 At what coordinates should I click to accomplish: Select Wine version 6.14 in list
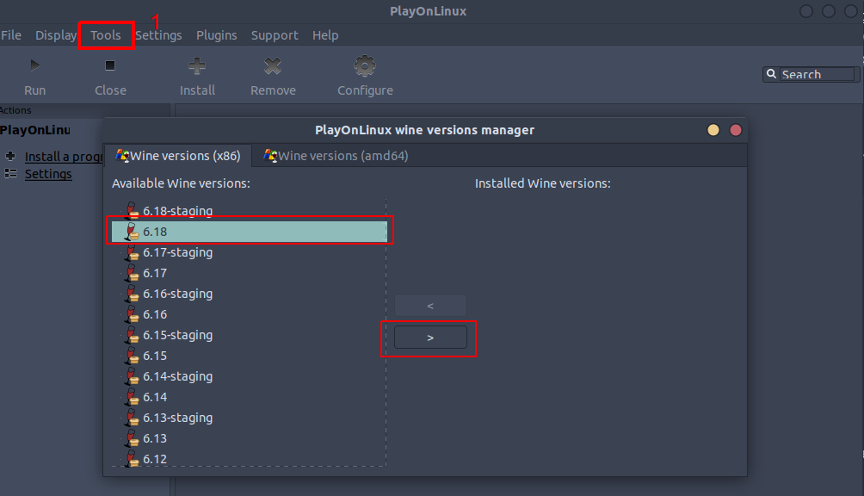click(x=155, y=397)
